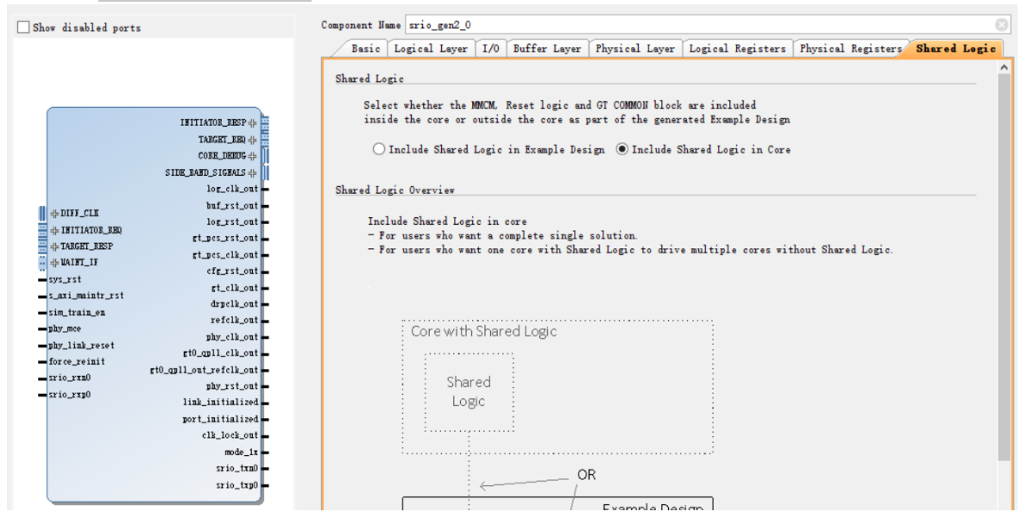The image size is (1021, 518).
Task: Expand the TARGET_RESP interface port
Action: (x=54, y=247)
